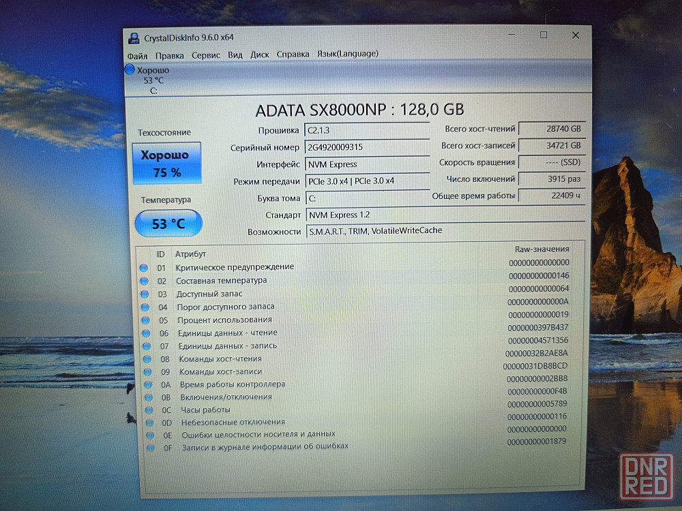Open the Язык(Language) menu

[x=348, y=53]
